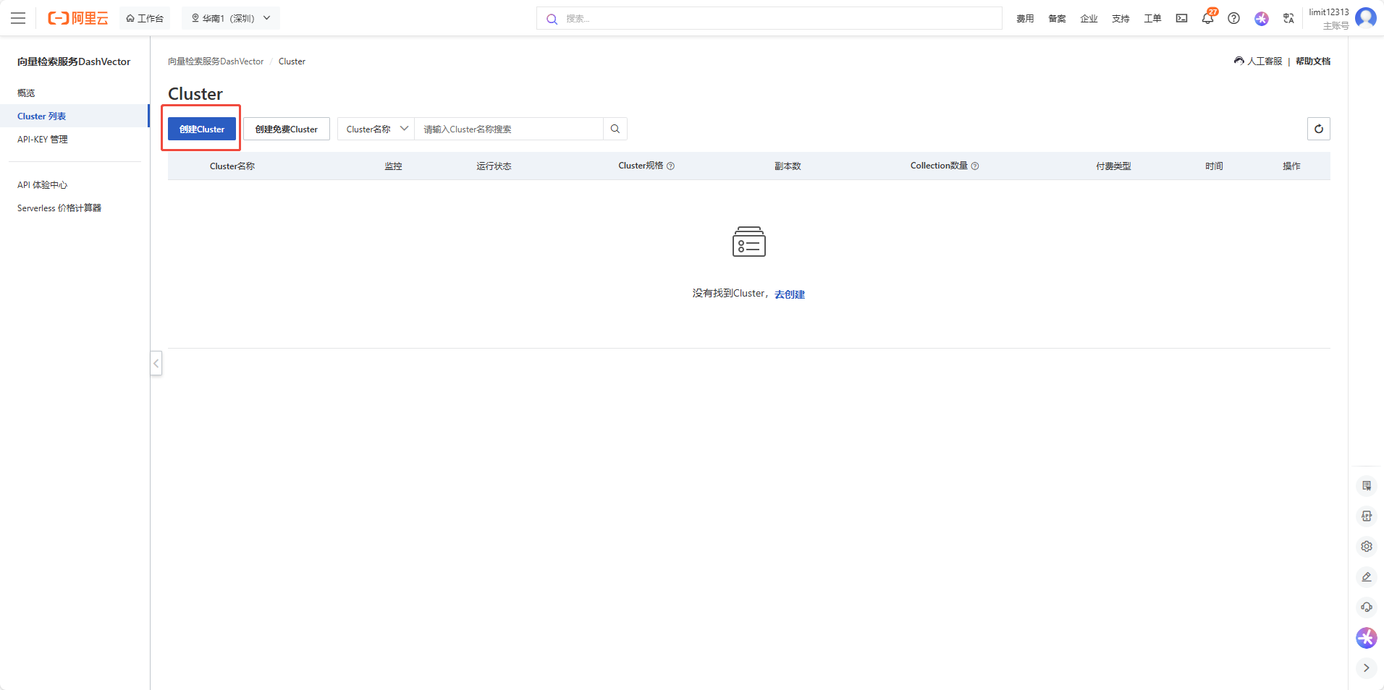Open the Cluster名称 filter dropdown
1384x690 pixels.
376,129
